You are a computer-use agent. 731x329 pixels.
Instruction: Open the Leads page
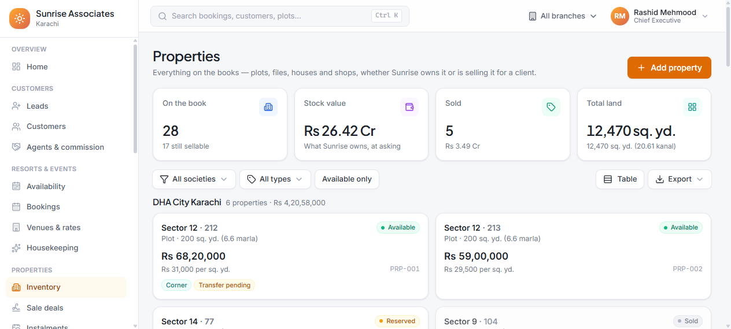(66, 106)
